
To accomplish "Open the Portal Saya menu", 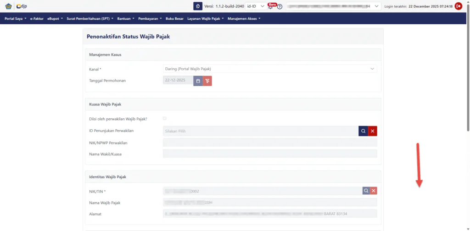I will 15,19.
